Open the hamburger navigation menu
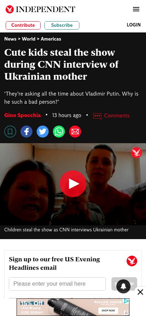Image resolution: width=146 pixels, height=316 pixels. [x=136, y=9]
